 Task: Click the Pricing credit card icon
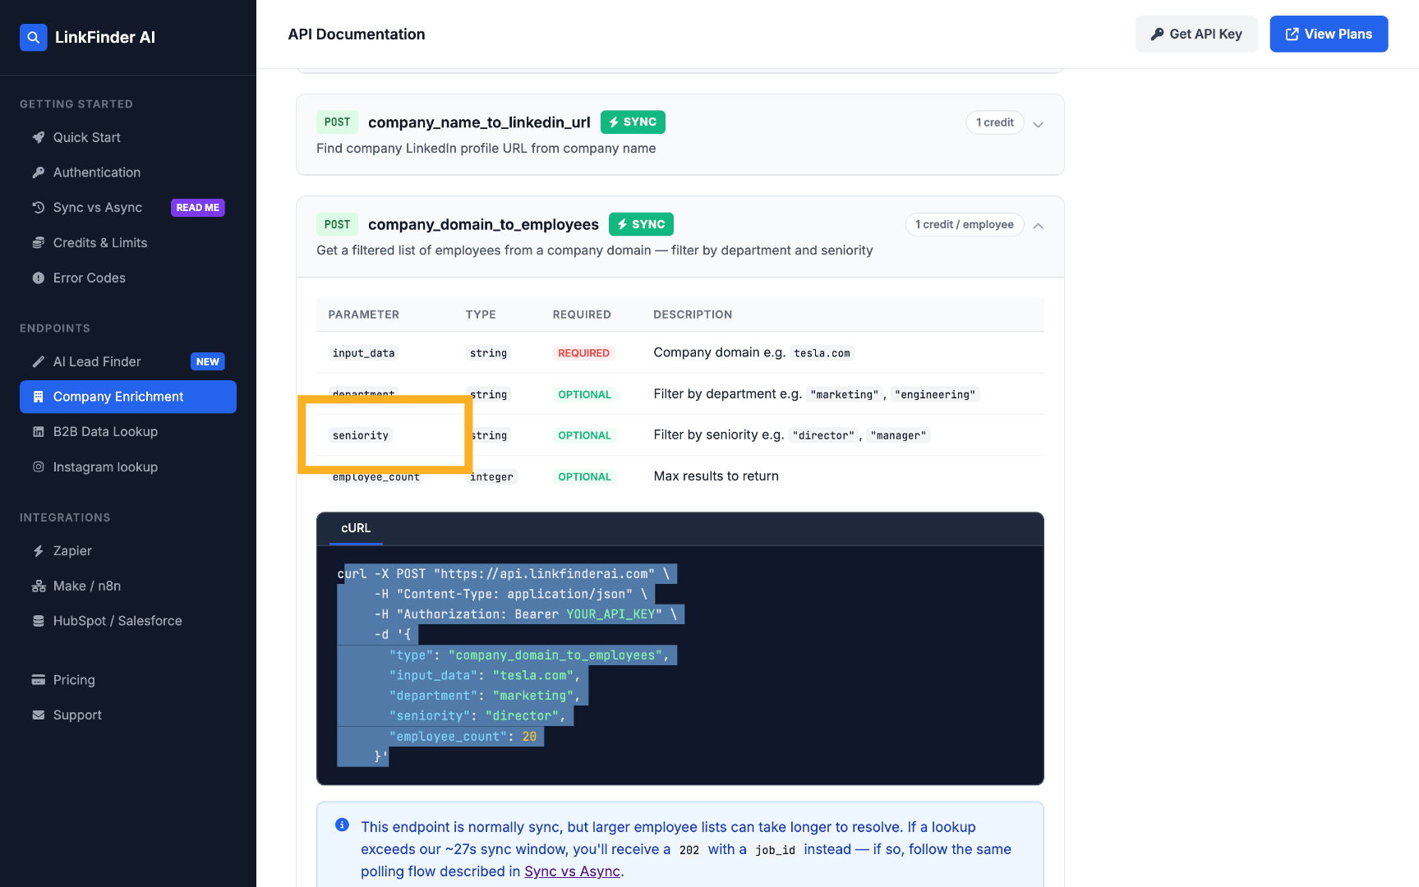click(39, 680)
